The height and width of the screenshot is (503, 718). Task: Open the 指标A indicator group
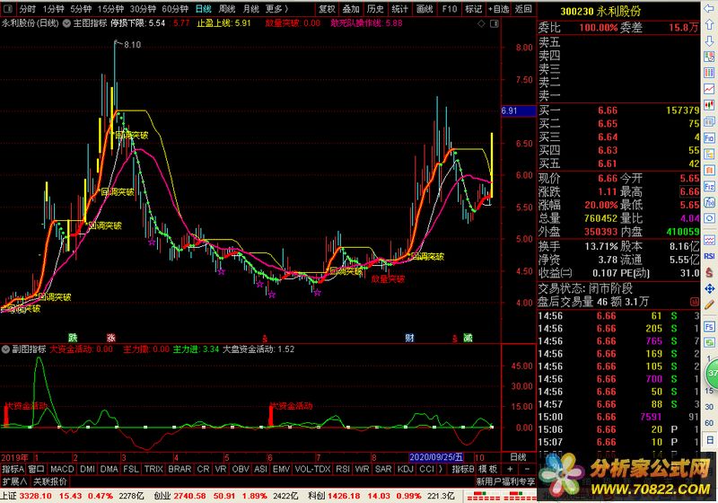point(13,469)
